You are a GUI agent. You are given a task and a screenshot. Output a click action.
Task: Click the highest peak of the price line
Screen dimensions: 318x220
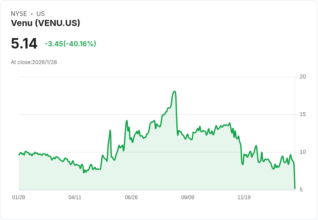(175, 91)
